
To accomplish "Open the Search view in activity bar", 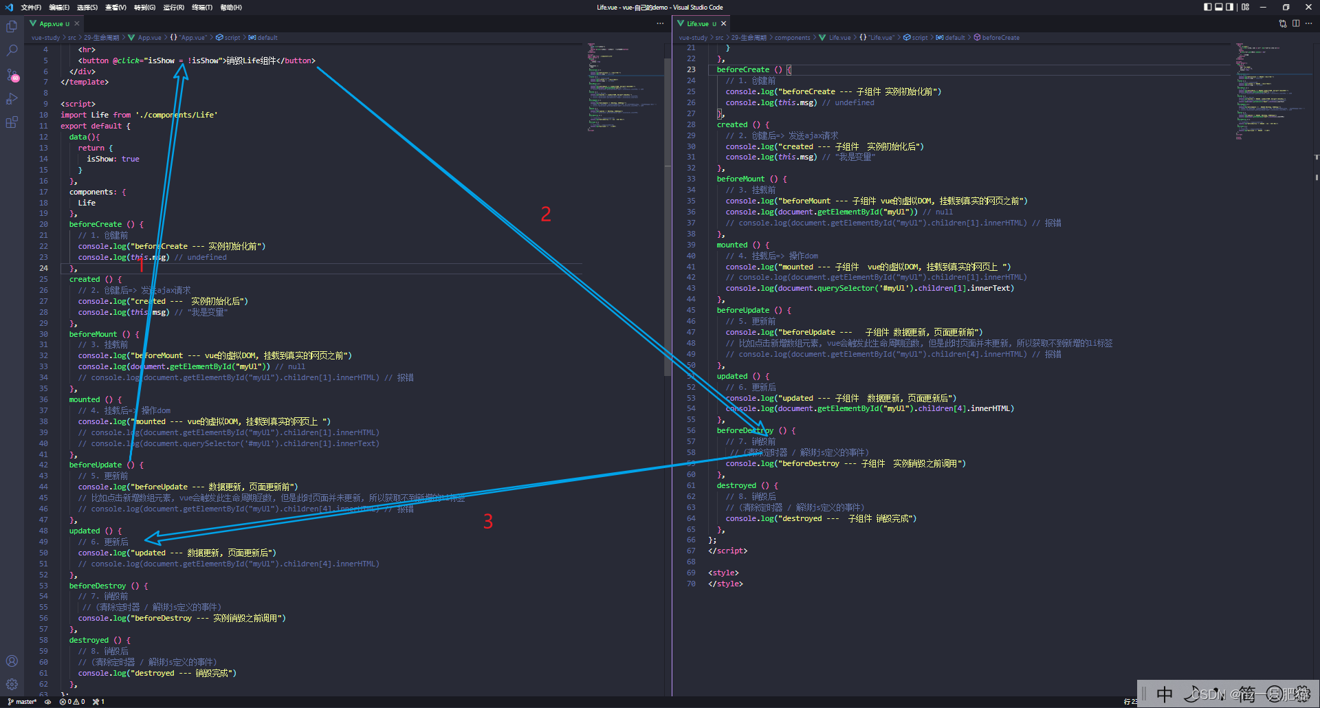I will (12, 51).
